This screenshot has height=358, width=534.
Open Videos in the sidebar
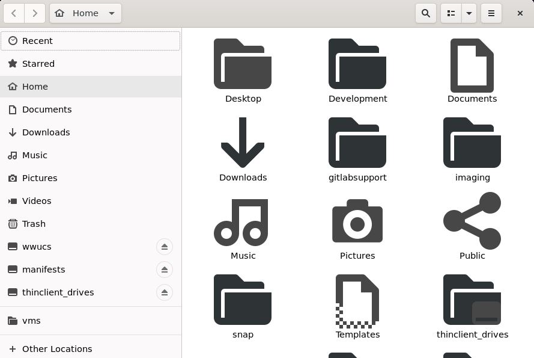91,201
